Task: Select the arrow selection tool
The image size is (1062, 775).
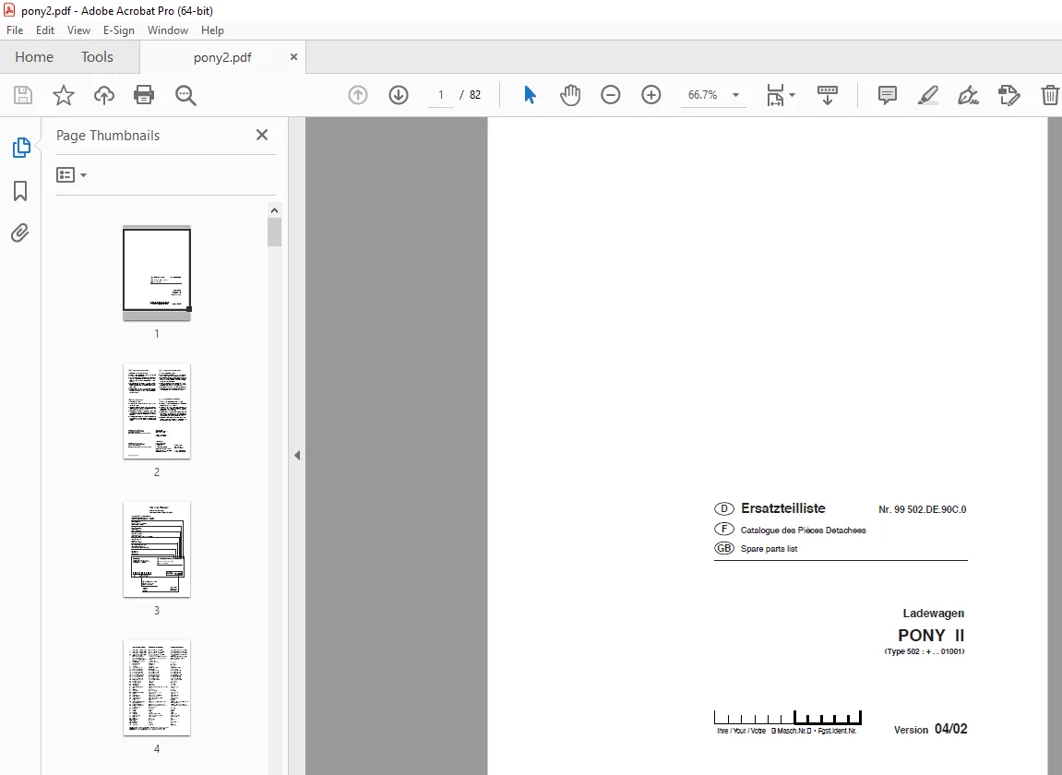Action: point(530,95)
